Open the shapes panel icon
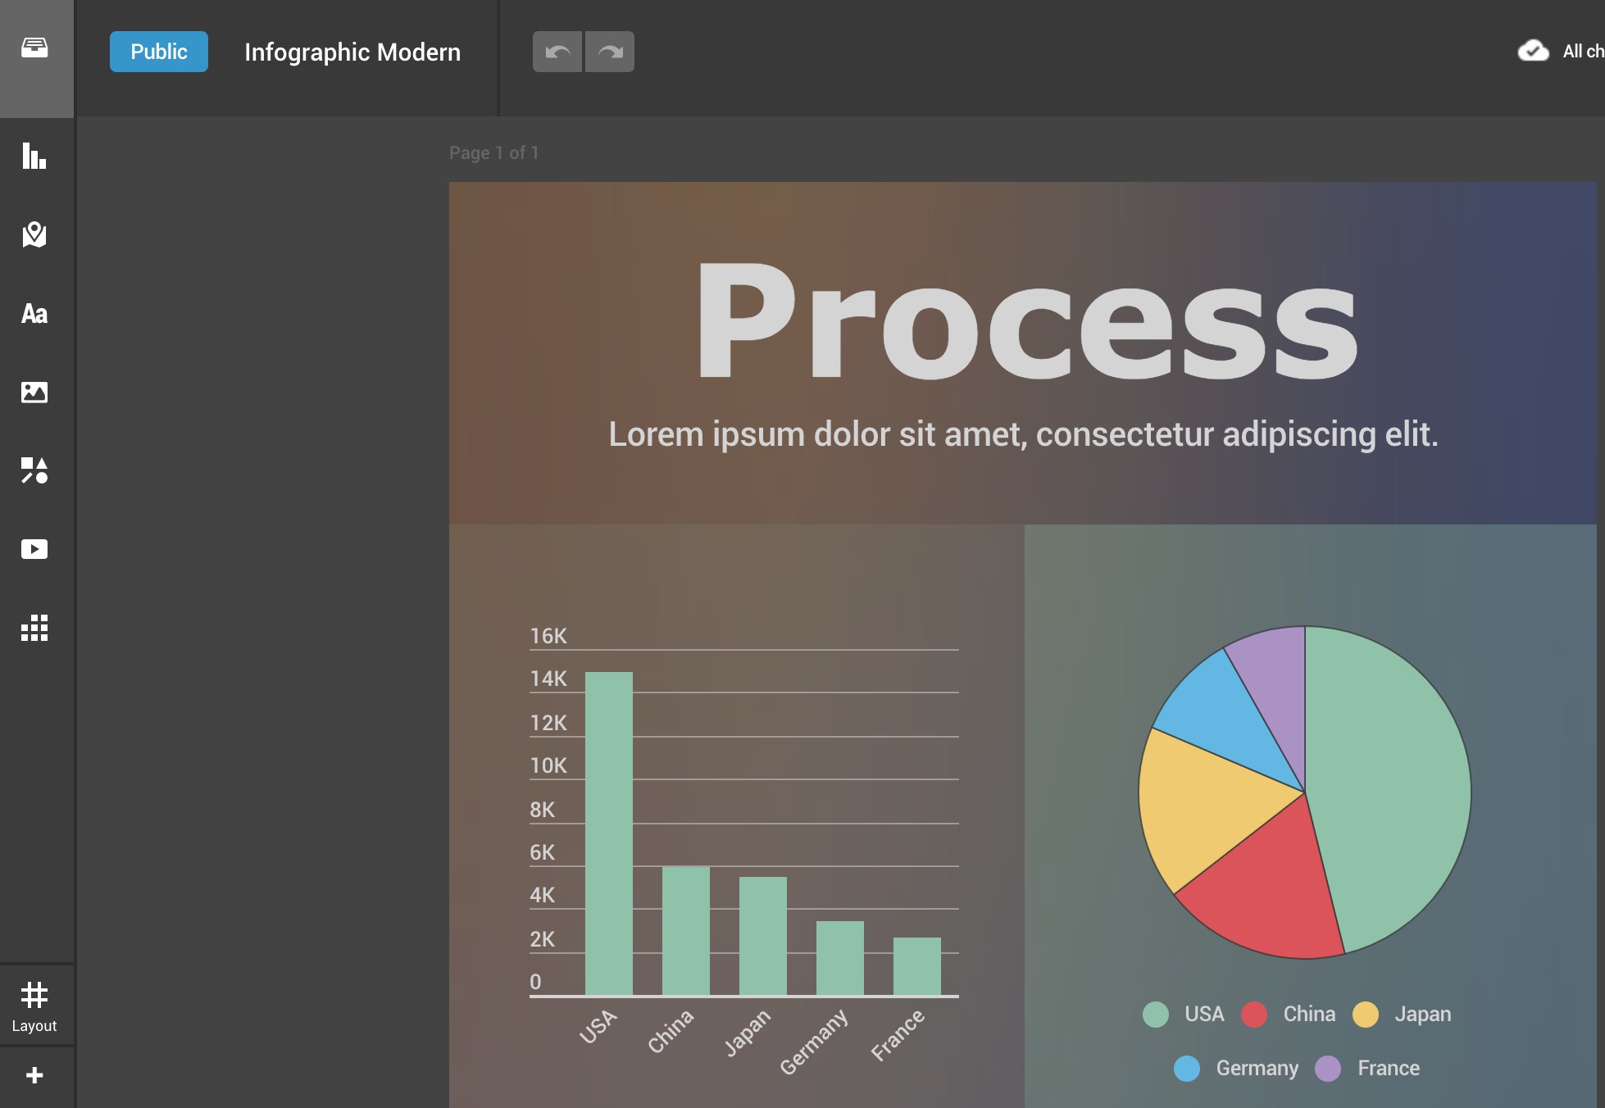1605x1108 pixels. 34,470
